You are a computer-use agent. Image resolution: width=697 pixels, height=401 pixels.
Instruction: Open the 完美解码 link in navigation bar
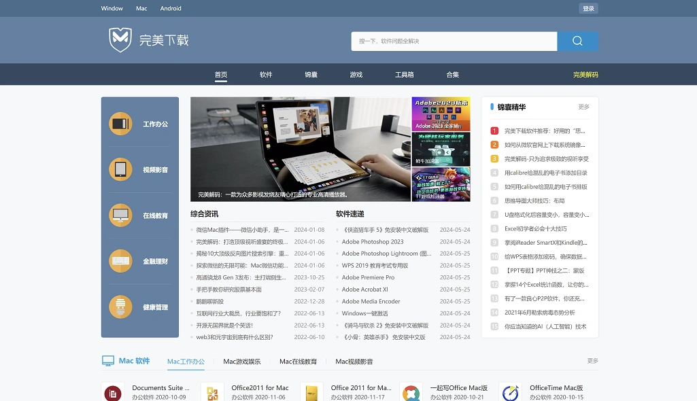(x=585, y=75)
